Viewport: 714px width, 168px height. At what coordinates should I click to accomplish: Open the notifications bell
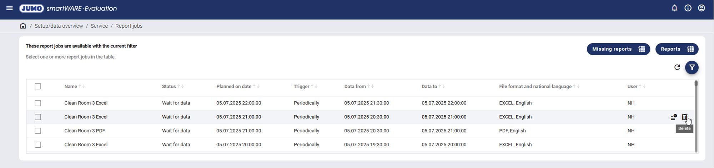(x=674, y=8)
